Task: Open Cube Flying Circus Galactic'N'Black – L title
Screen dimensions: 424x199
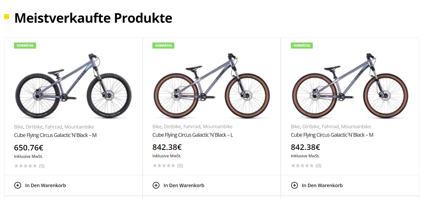Action: tap(192, 135)
